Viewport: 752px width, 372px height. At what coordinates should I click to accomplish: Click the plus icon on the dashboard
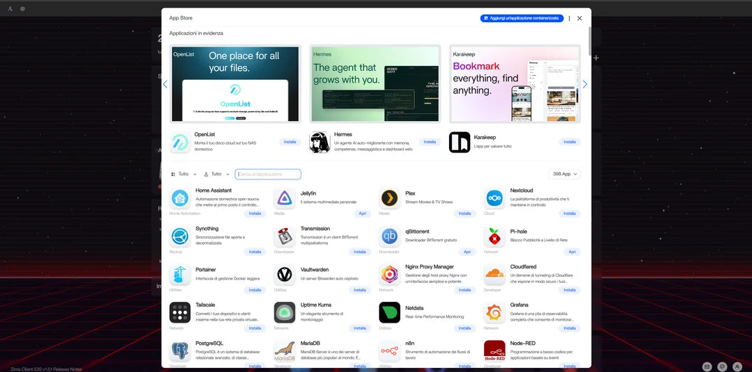596,58
